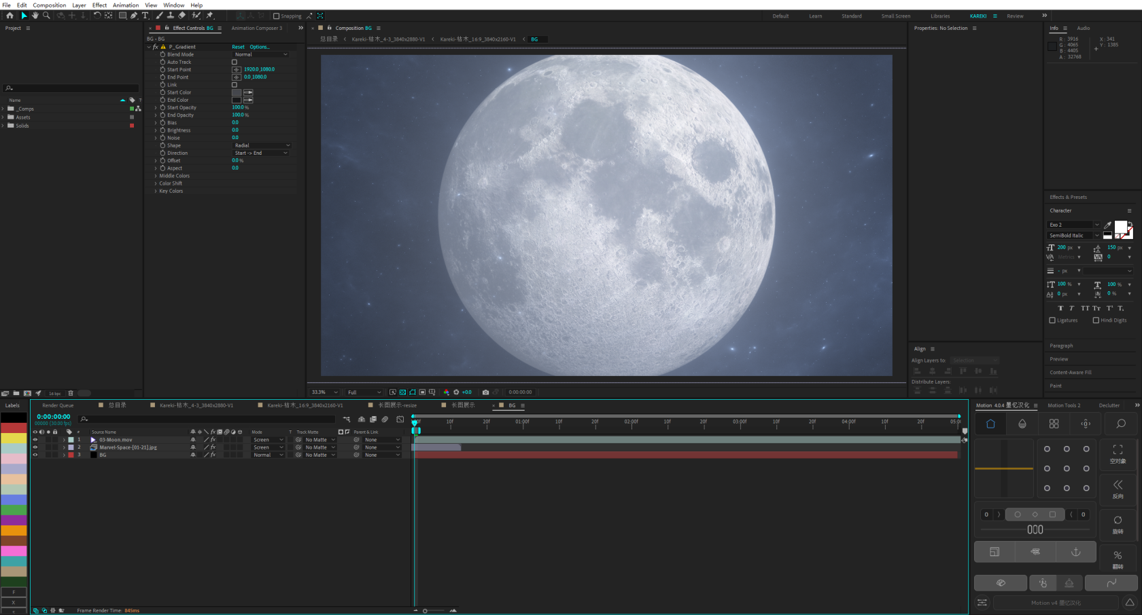Select the Zoom tool
The width and height of the screenshot is (1142, 615).
point(46,16)
